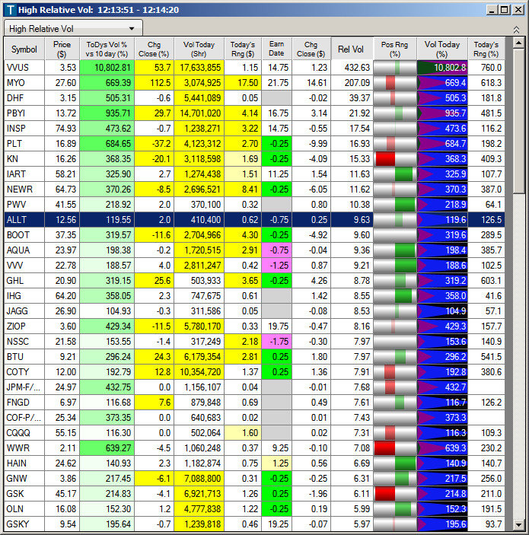Click the Trade-Ideas T icon in title bar
The image size is (529, 535).
click(x=10, y=10)
